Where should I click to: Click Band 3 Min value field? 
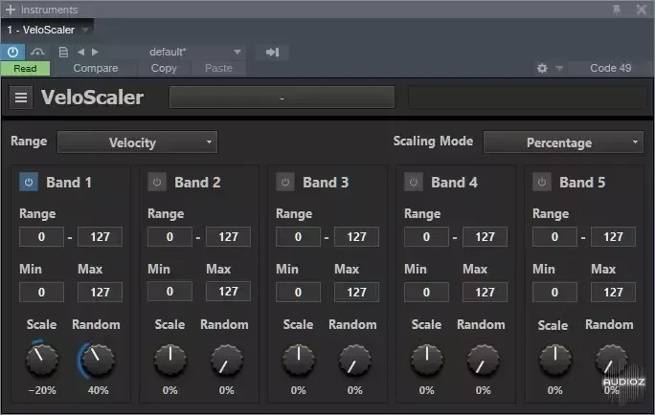tap(298, 292)
